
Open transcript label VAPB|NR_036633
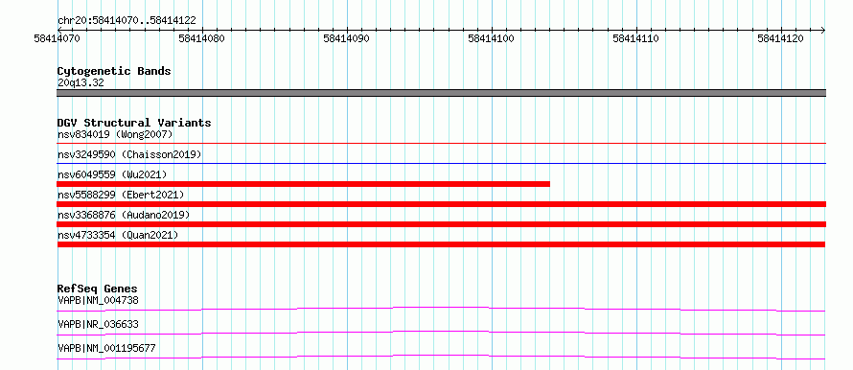(98, 324)
